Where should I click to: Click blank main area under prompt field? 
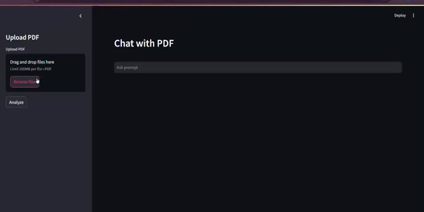point(258,141)
